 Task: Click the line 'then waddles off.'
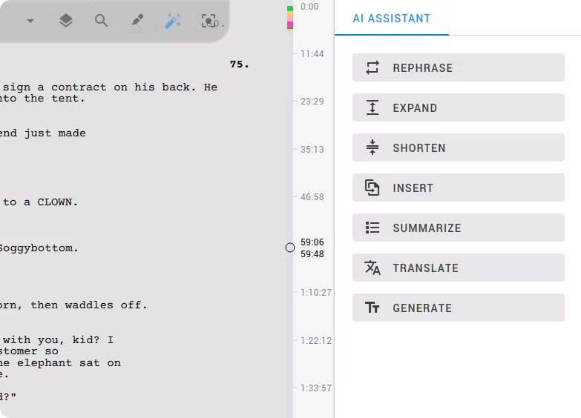point(89,305)
